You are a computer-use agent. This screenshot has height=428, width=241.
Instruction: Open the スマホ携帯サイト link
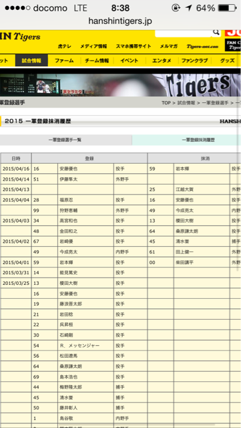[x=134, y=46]
